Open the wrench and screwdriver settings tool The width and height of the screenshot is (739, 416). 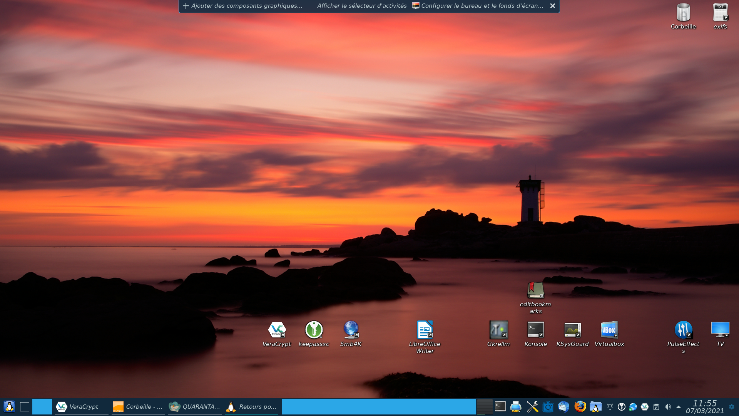[532, 407]
